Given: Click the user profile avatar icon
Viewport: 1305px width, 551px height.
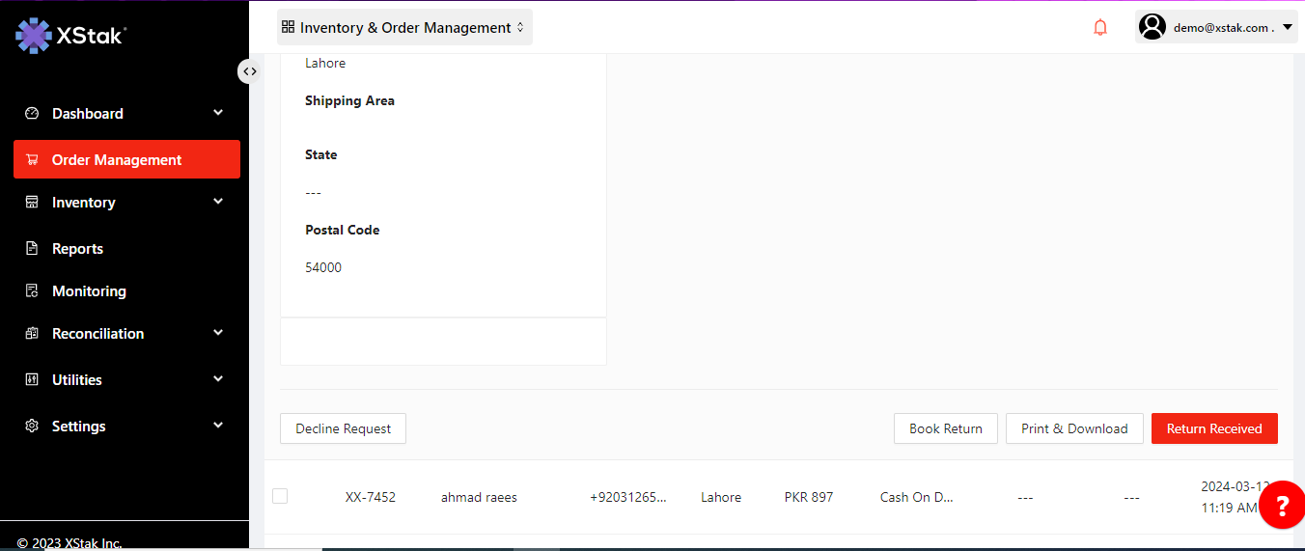Looking at the screenshot, I should point(1152,27).
